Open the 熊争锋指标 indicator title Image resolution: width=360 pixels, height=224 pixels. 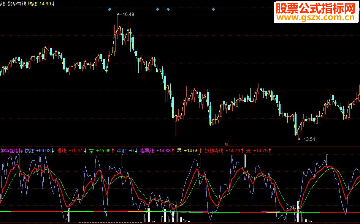point(11,151)
